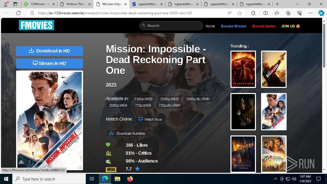The width and height of the screenshot is (327, 184).
Task: Close the Mufasa tab
Action: (89, 4)
